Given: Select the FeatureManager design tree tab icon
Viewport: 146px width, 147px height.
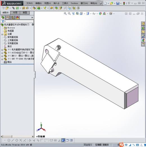Looking at the screenshot, I should 3,18.
